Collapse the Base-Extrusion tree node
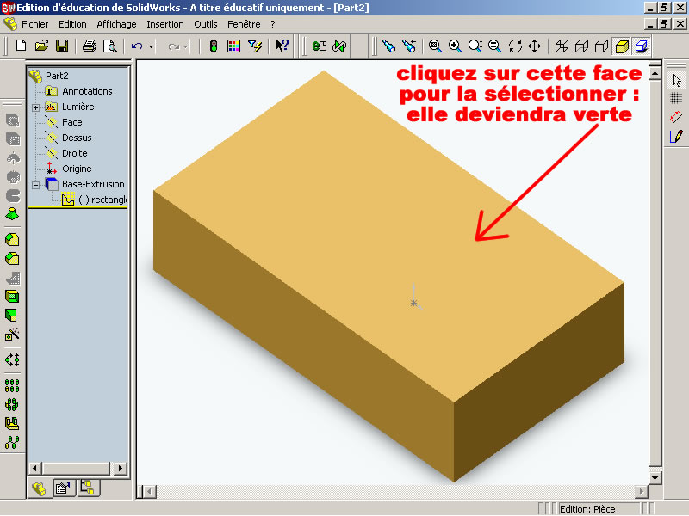Viewport: 689px width, 516px height. [x=35, y=185]
